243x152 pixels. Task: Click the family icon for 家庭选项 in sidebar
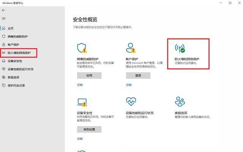pos(4,77)
